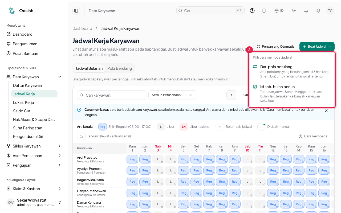Go to Pusat Bantuan

coord(34,54)
